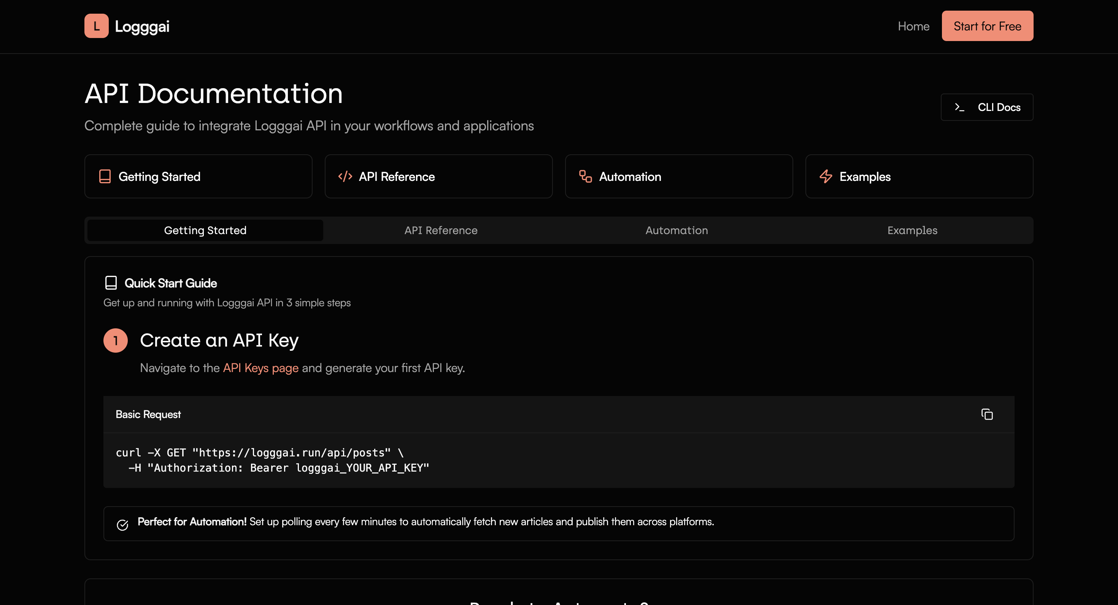Click the API Documentation page title
This screenshot has width=1118, height=605.
point(214,93)
